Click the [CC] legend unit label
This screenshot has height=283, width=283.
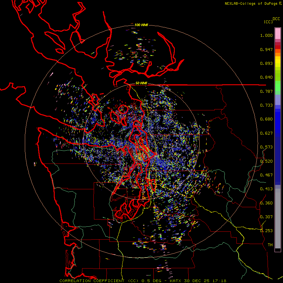click(269, 22)
